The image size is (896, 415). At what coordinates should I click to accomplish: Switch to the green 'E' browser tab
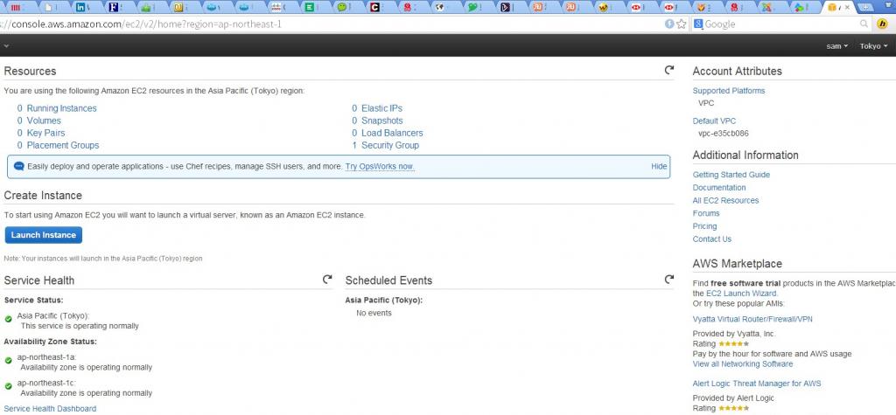tap(314, 7)
